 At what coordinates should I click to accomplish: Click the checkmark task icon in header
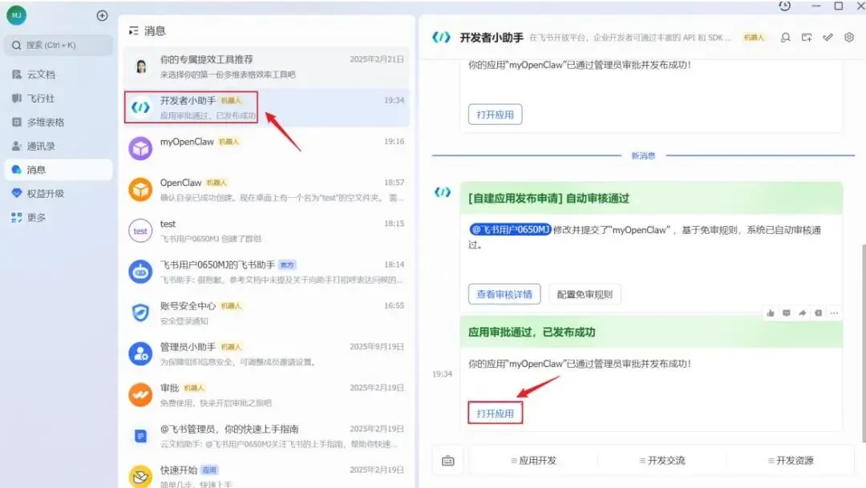(x=828, y=38)
